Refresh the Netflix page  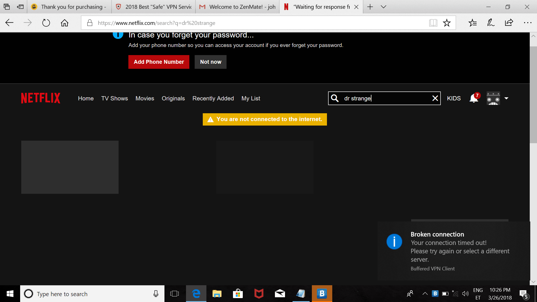coord(46,23)
